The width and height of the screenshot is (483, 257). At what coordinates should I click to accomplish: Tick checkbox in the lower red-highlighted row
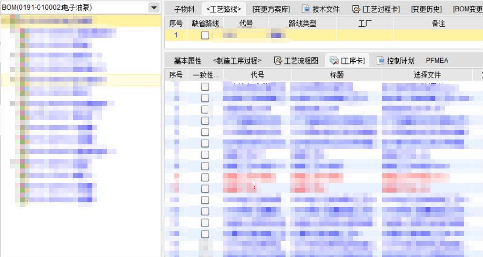[205, 189]
